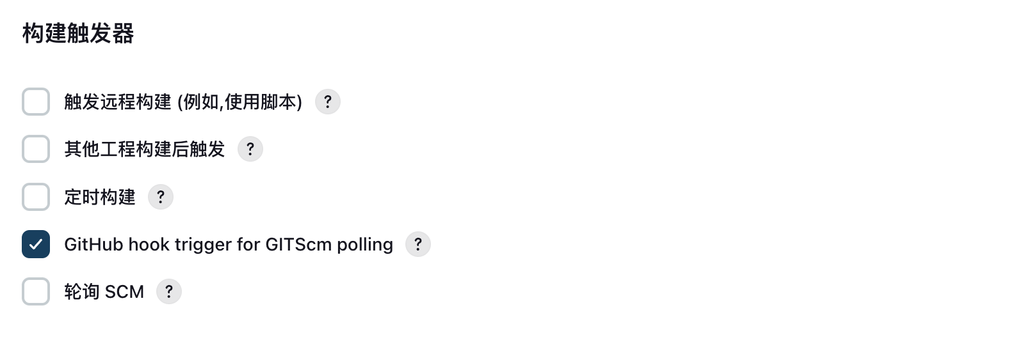Check the 定时构建 checkbox
Image resolution: width=1022 pixels, height=340 pixels.
pyautogui.click(x=36, y=197)
